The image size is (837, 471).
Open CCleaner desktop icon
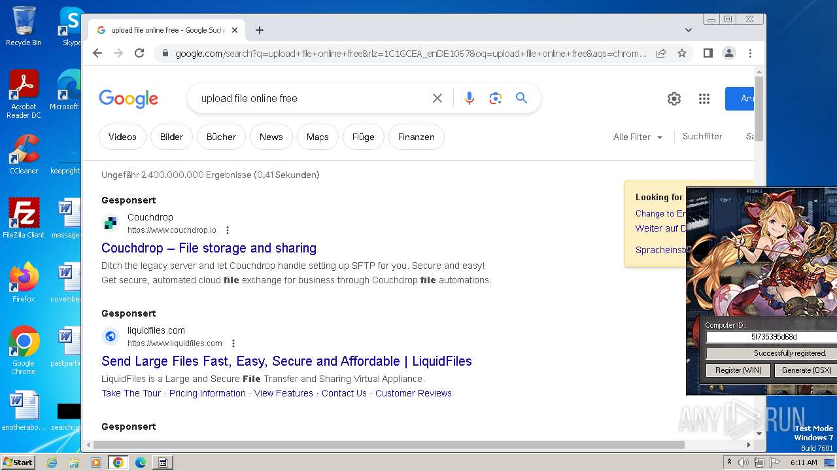(x=24, y=154)
